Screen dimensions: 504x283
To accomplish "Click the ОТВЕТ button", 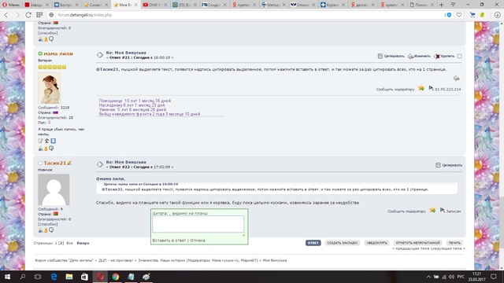I will pyautogui.click(x=313, y=243).
